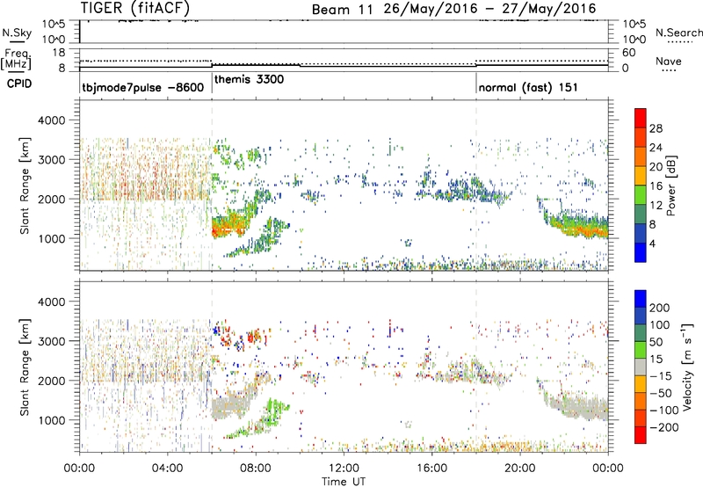Pick the bright blue bottom segment of Power colorbar
Image resolution: width=703 pixels, height=487 pixels.
pos(641,252)
